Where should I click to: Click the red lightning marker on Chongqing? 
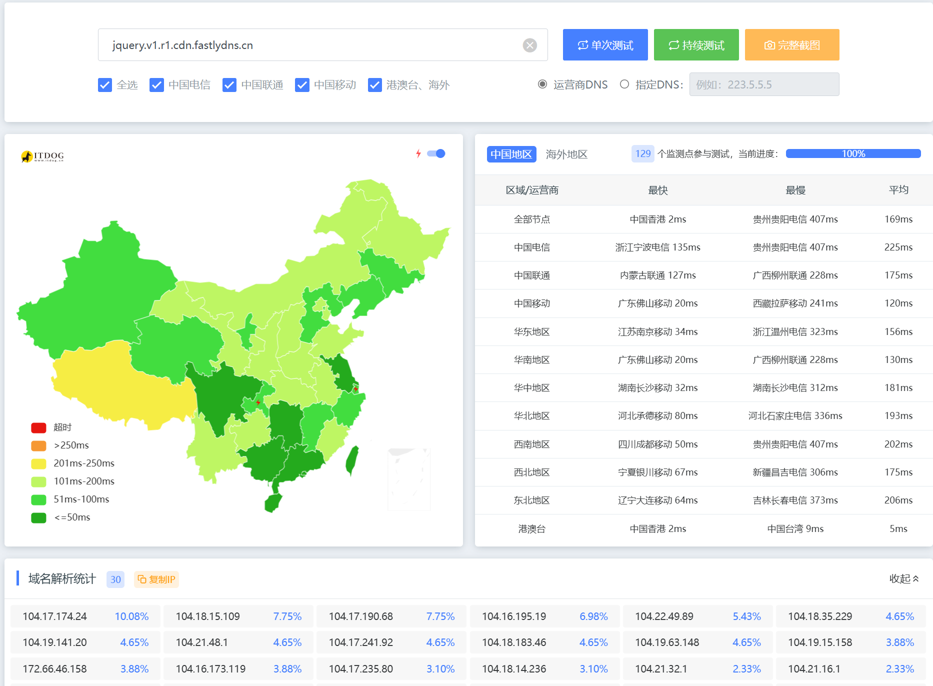click(x=258, y=402)
